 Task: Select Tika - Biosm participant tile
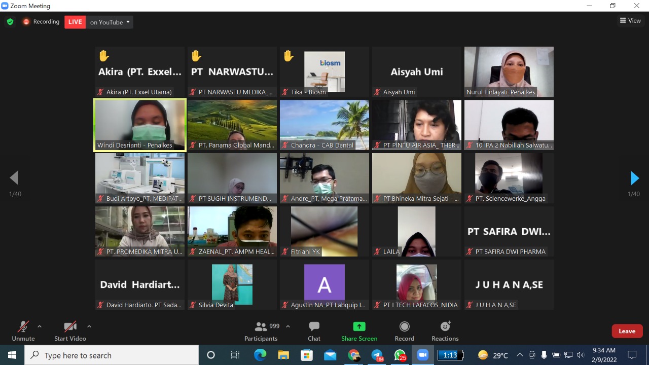point(324,71)
